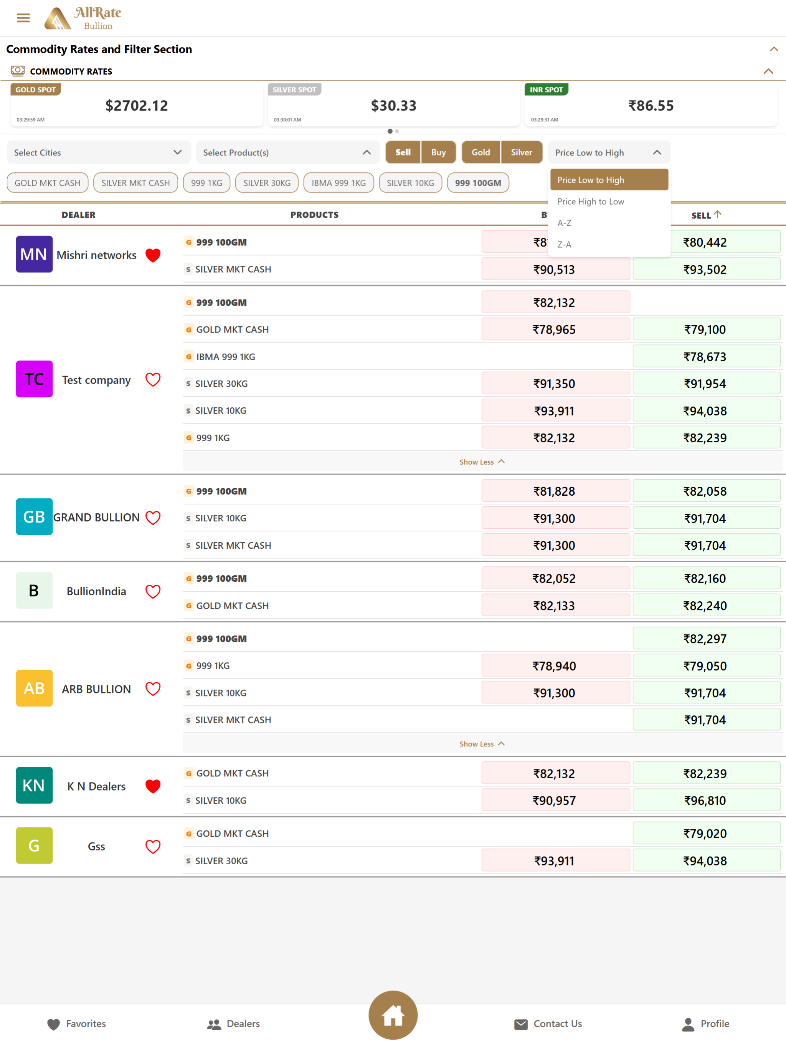Click the AllRate Bullion logo
The width and height of the screenshot is (786, 1049).
point(83,18)
